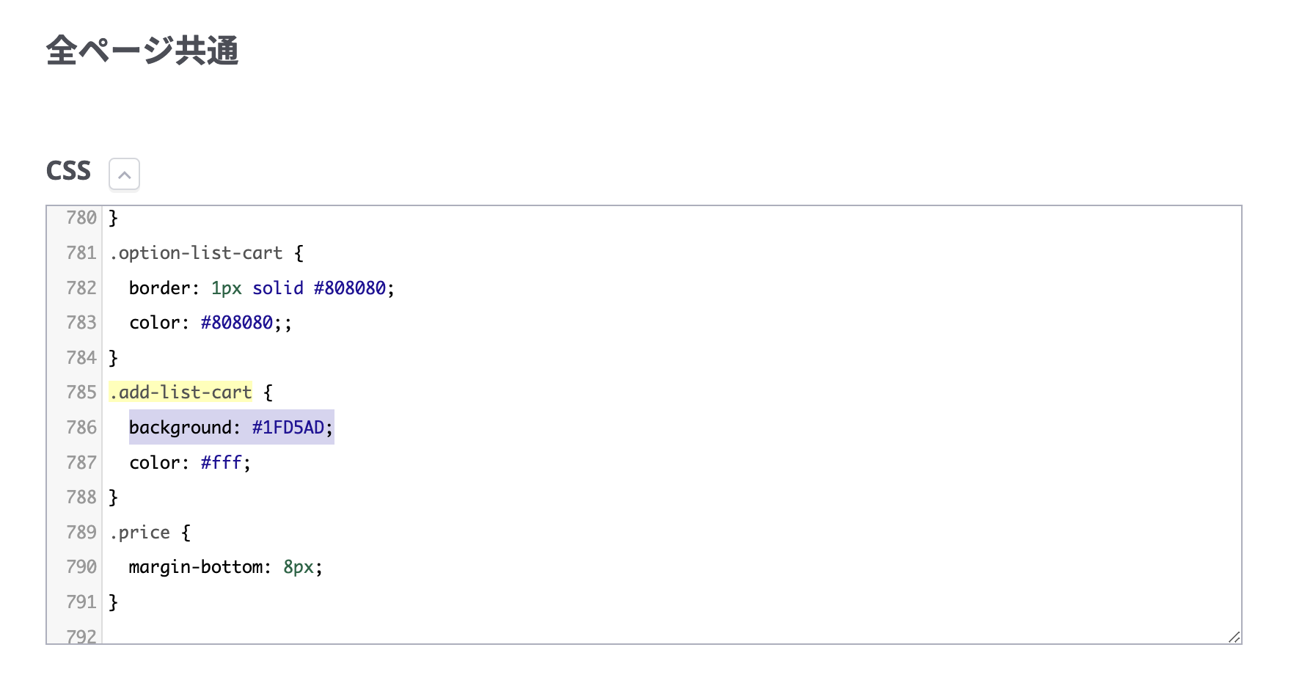Click the #808080 border color value
This screenshot has height=694, width=1291.
[349, 288]
